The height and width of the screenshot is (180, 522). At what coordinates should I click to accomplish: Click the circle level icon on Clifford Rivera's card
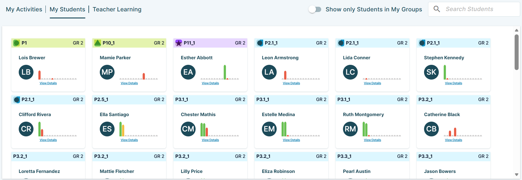(x=17, y=100)
